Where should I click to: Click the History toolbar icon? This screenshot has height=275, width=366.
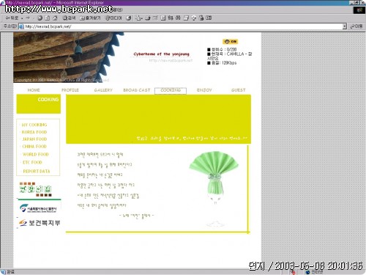pyautogui.click(x=129, y=18)
